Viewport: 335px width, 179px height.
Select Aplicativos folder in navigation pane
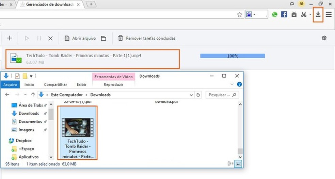pos(25,157)
